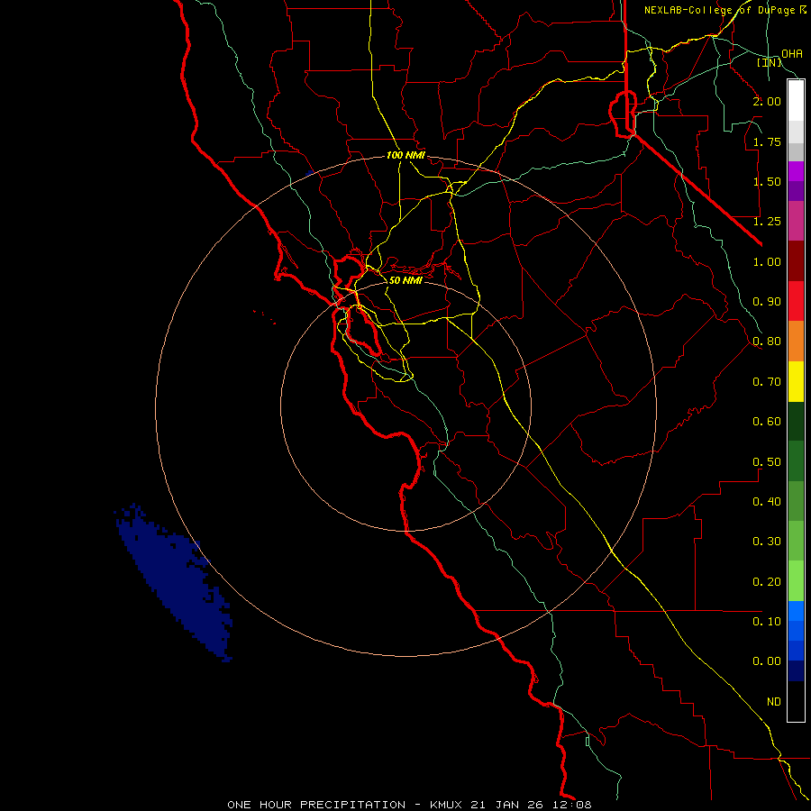
Task: Click the light blue legend swatch by 0.10
Action: click(796, 611)
